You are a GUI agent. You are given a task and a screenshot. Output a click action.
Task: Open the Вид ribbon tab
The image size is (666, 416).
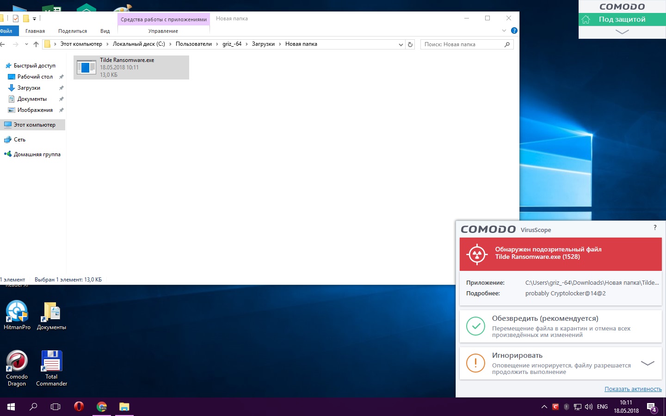coord(105,31)
